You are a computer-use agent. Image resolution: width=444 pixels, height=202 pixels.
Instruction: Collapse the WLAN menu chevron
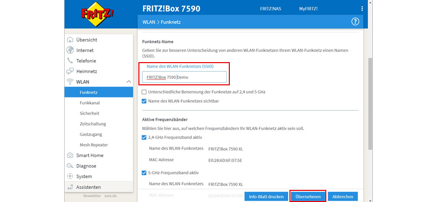(128, 82)
